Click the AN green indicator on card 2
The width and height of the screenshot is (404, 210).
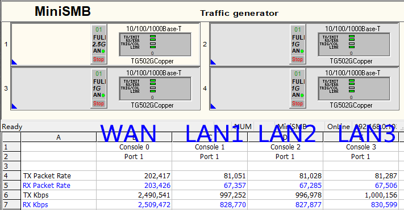(x=302, y=51)
